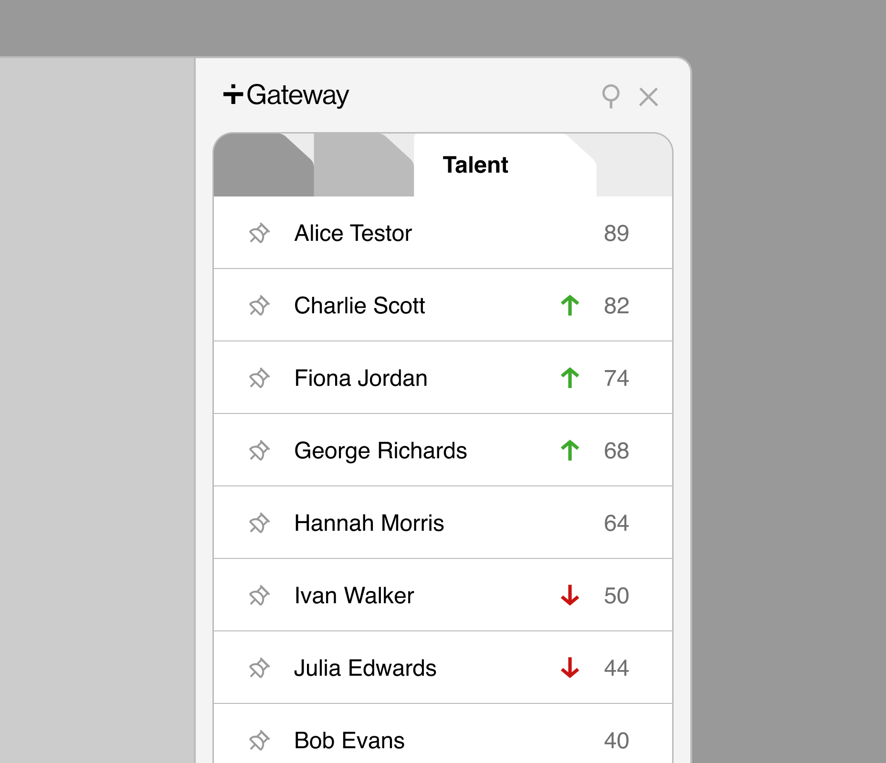Pin Hannah Morris entry
Screen dimensions: 886x763
click(x=259, y=523)
